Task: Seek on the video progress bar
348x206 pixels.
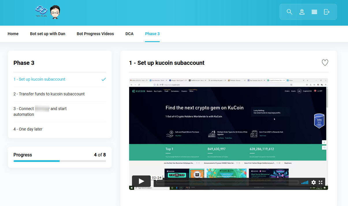Action: coord(227,182)
